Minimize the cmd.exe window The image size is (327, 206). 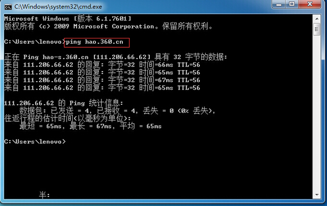tap(279, 4)
